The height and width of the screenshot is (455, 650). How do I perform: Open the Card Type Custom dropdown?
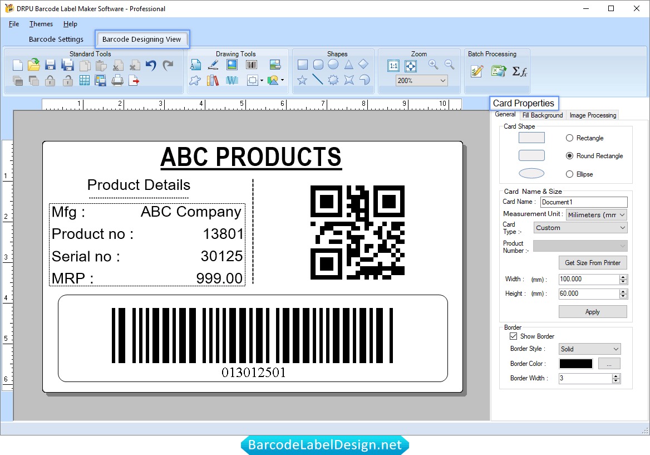point(580,228)
